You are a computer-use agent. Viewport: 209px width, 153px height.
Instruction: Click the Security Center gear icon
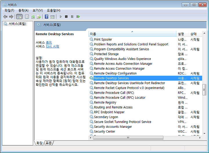(x=91, y=131)
